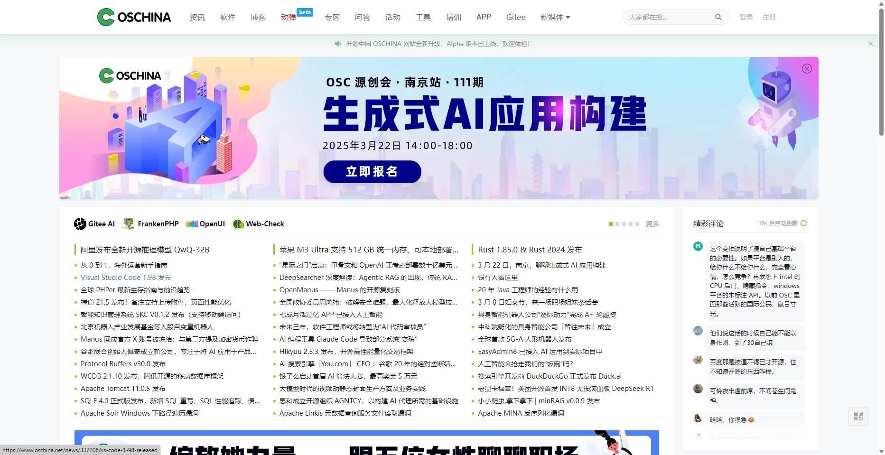Viewport: 885px width, 455px height.
Task: Open the 从 0 到 1，海外运营新手指南 article
Action: [124, 265]
